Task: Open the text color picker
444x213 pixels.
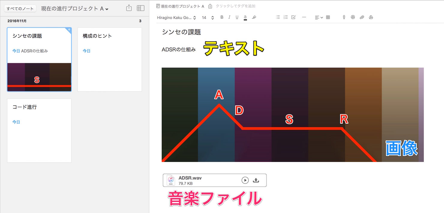Action: click(245, 18)
